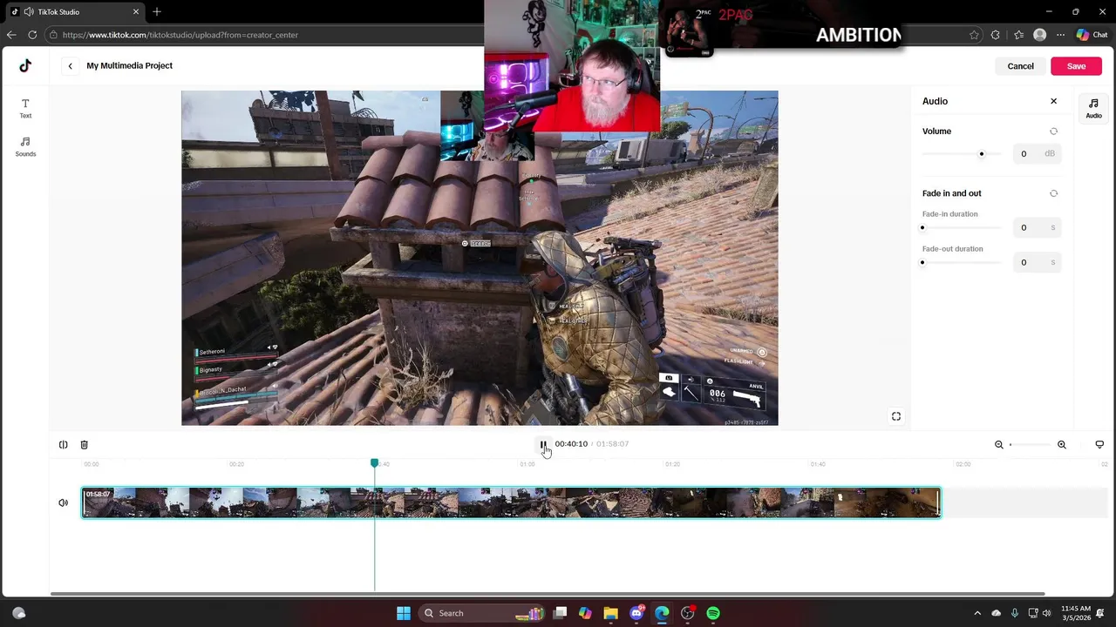Click the taskbar Search box

tap(482, 613)
